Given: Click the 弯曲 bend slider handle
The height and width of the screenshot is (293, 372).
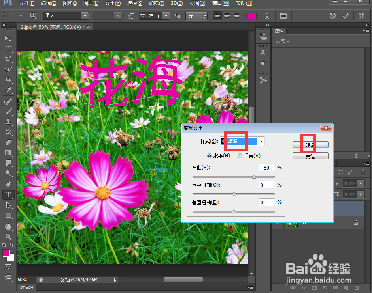Looking at the screenshot, I should [x=254, y=177].
